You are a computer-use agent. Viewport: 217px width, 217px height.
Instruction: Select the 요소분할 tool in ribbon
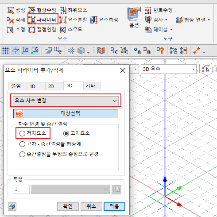(x=73, y=19)
